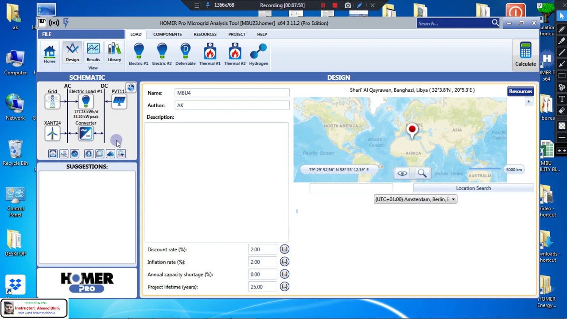Switch to the RESOURCES tab
The width and height of the screenshot is (567, 319).
click(205, 34)
